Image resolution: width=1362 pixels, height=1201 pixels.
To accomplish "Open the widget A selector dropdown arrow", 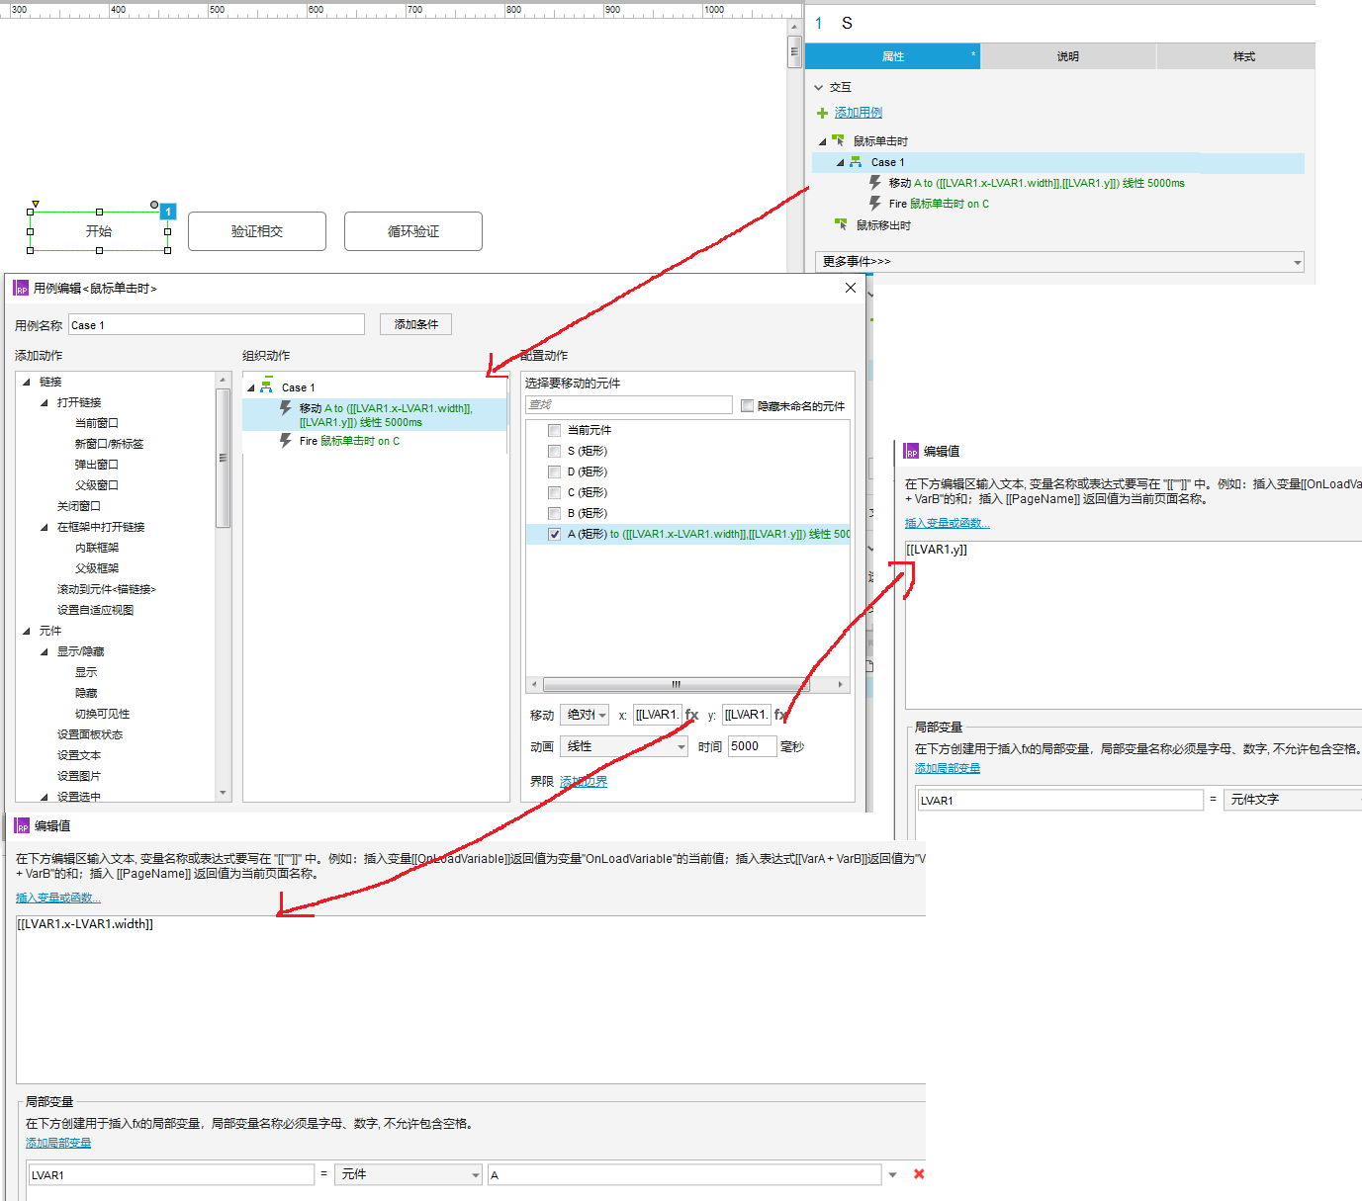I will 892,1174.
